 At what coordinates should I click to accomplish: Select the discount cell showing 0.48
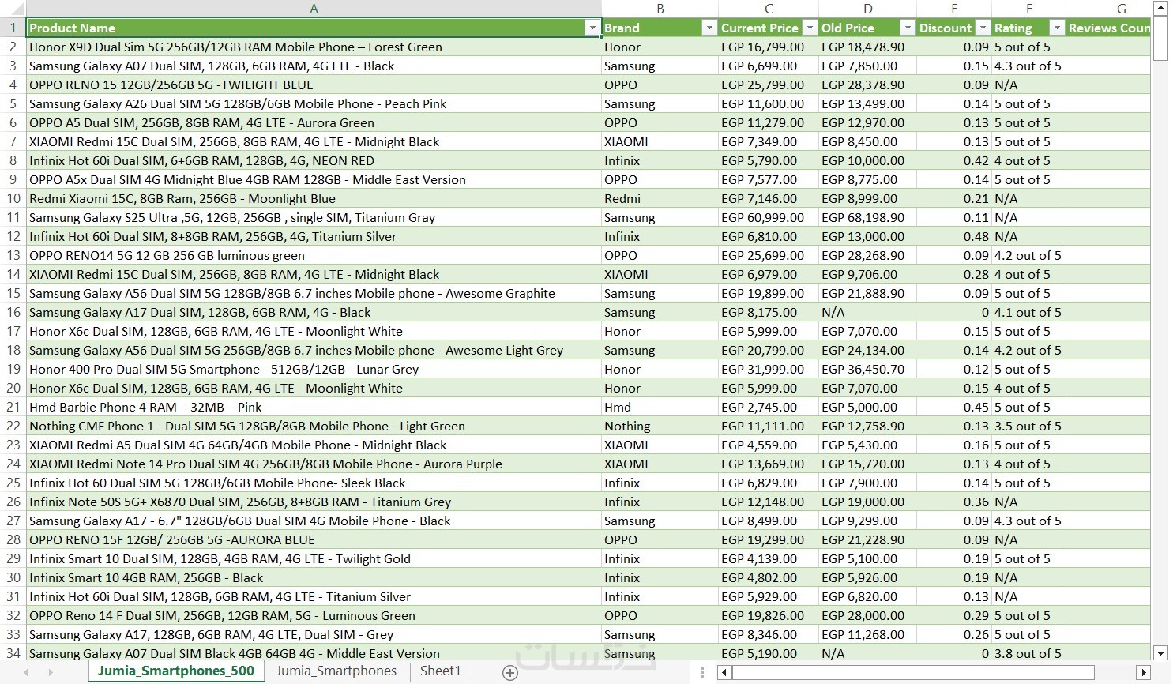click(954, 236)
